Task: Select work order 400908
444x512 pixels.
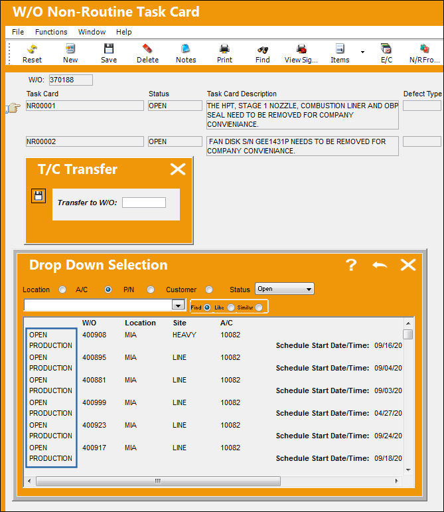Action: pos(94,335)
